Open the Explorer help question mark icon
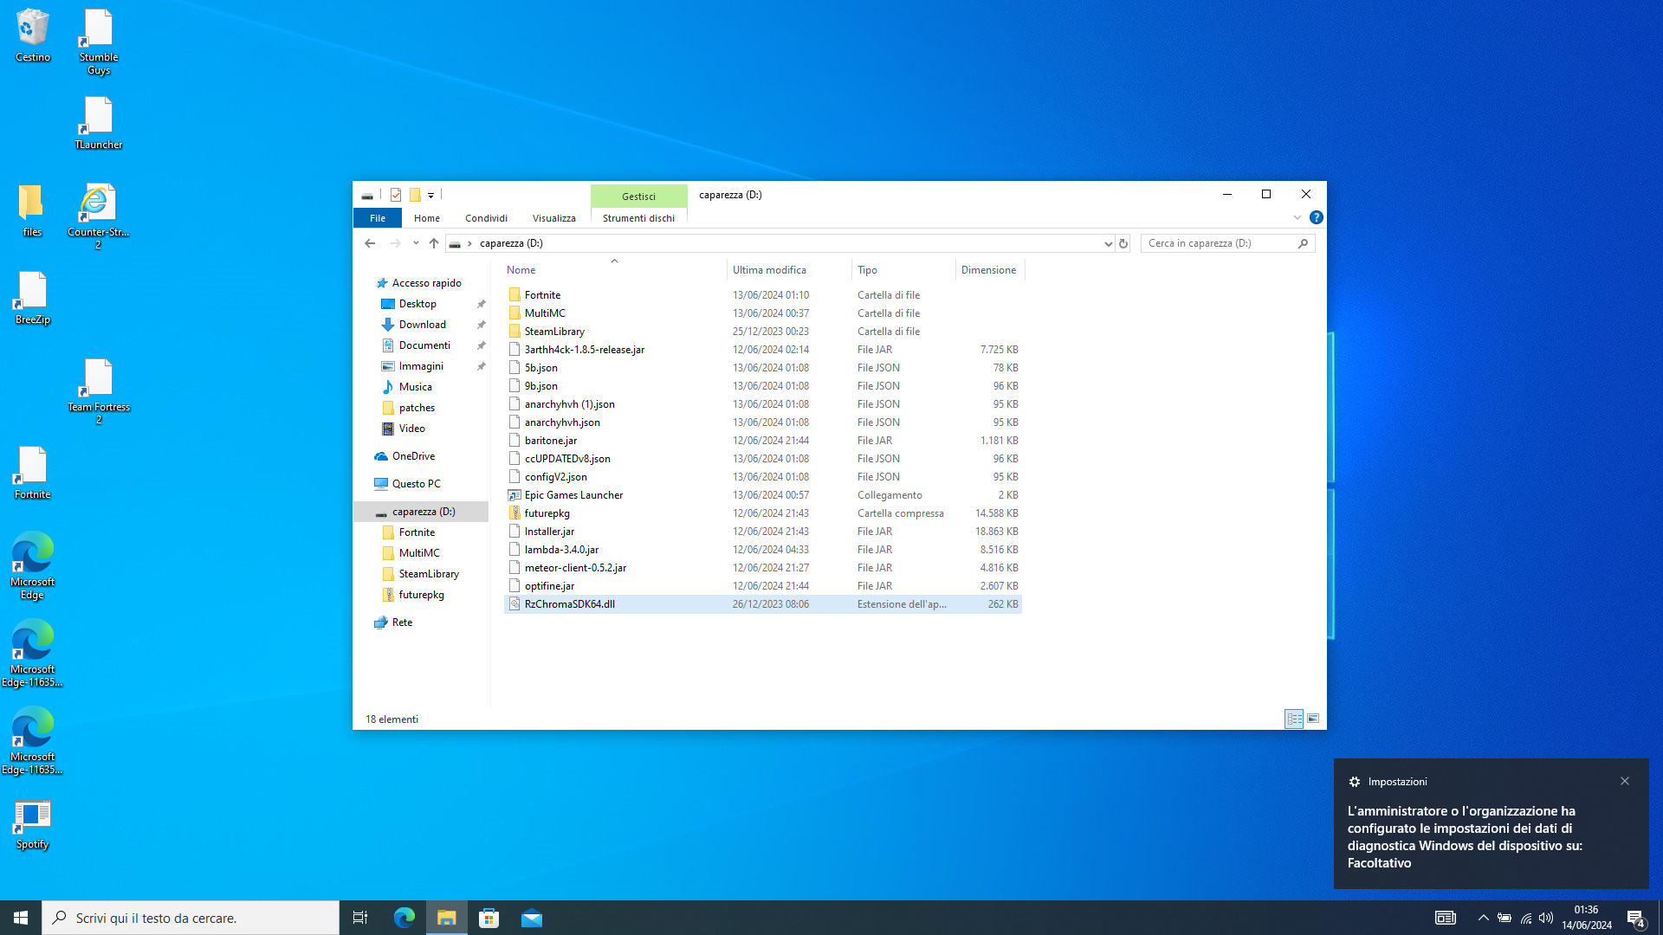This screenshot has height=935, width=1663. [1316, 217]
